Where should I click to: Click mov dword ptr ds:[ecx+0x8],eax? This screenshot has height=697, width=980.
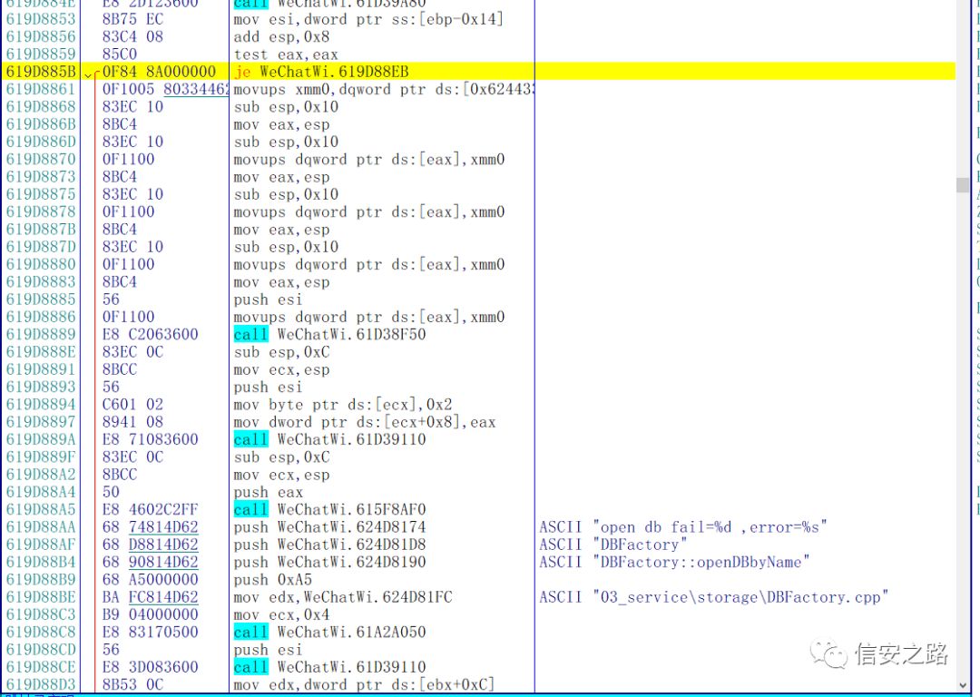[x=365, y=422]
